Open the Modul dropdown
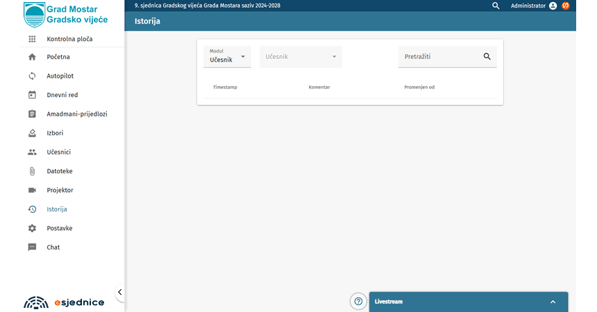597x312 pixels. pyautogui.click(x=227, y=56)
